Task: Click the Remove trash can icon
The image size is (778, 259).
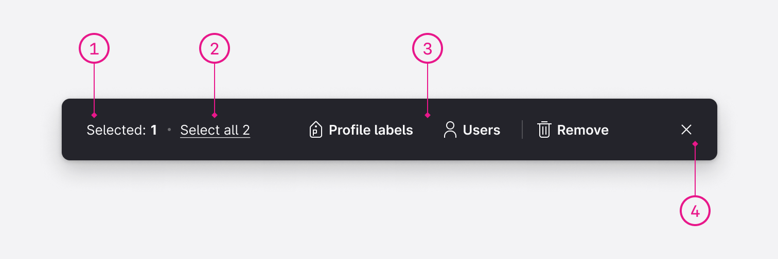Action: click(x=544, y=129)
